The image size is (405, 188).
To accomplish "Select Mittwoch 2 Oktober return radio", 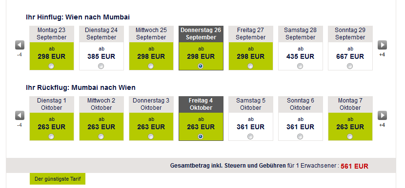I will (101, 137).
